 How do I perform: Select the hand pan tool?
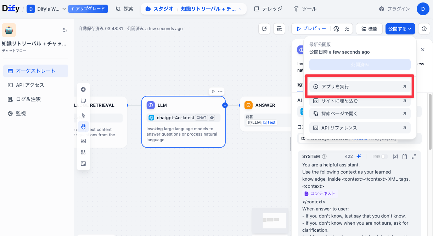click(83, 127)
